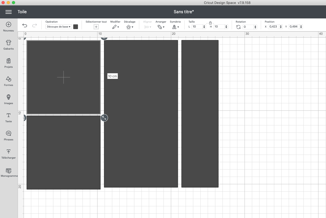
Task: Click the 10 cm dimension label
Action: point(112,76)
